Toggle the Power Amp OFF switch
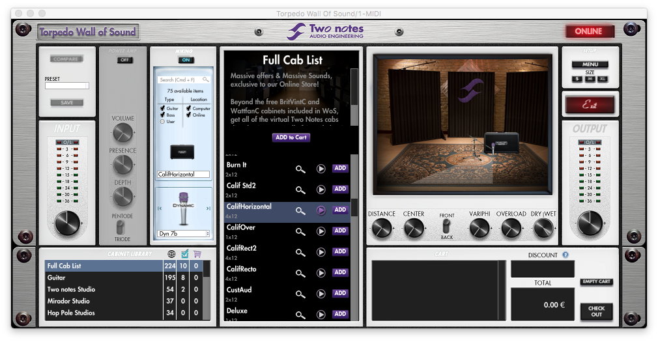658x342 pixels. (124, 60)
